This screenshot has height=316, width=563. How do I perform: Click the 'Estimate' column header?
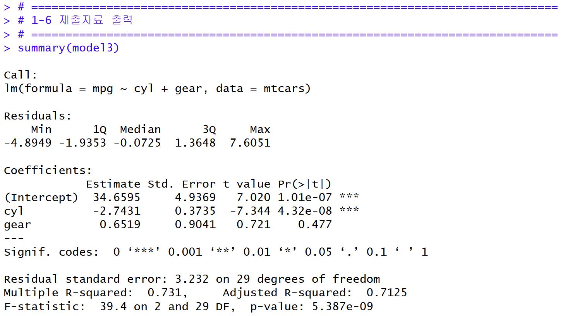(x=113, y=184)
